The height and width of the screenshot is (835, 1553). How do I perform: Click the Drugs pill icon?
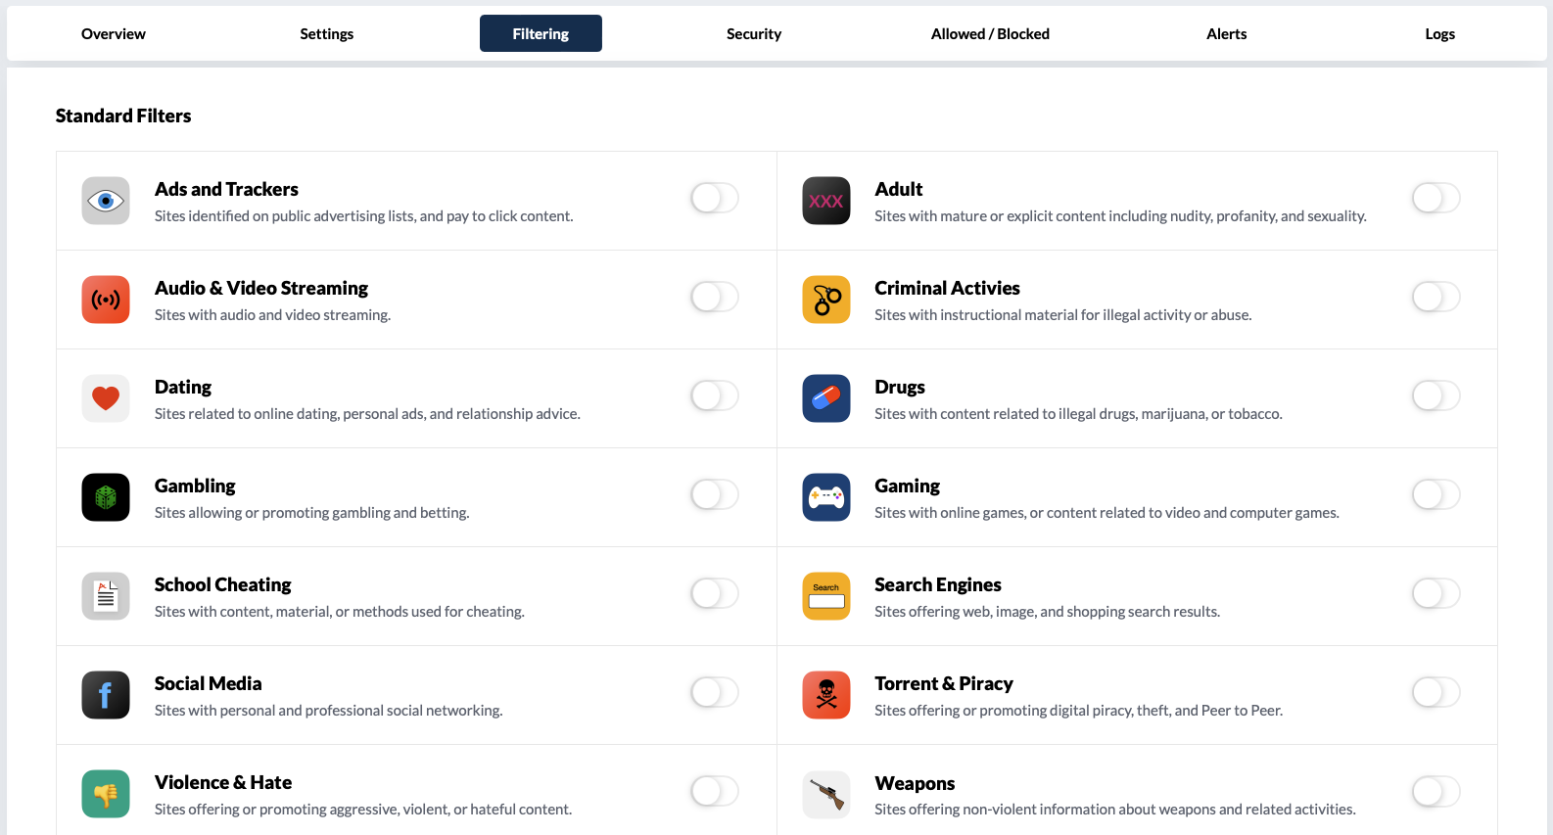coord(826,398)
